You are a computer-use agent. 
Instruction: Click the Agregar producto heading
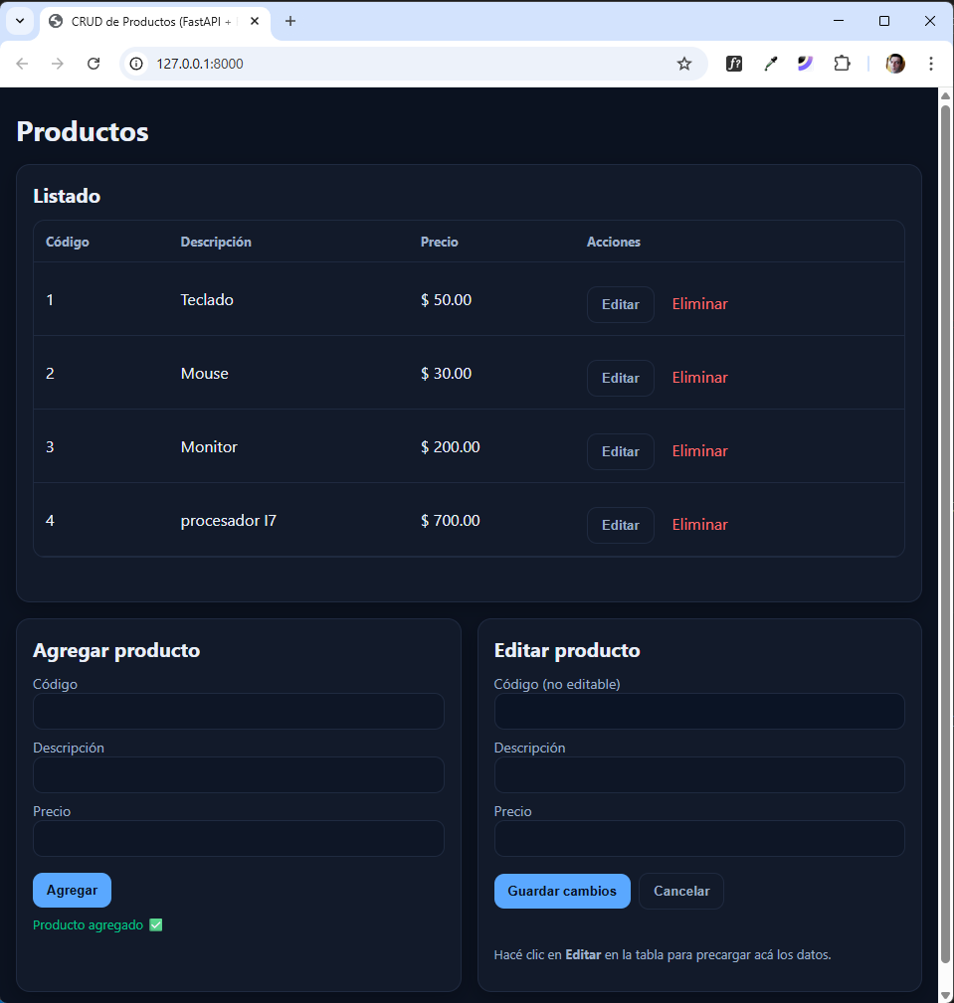116,650
